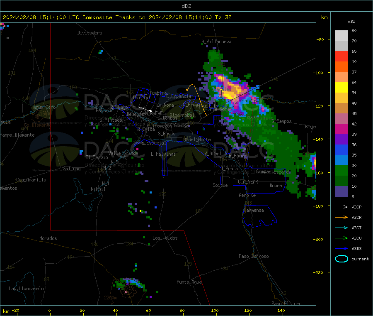Viewport: 373px width, 316px height.
Task: Click the orange VBCR arrow in the legend
Action: [342, 217]
